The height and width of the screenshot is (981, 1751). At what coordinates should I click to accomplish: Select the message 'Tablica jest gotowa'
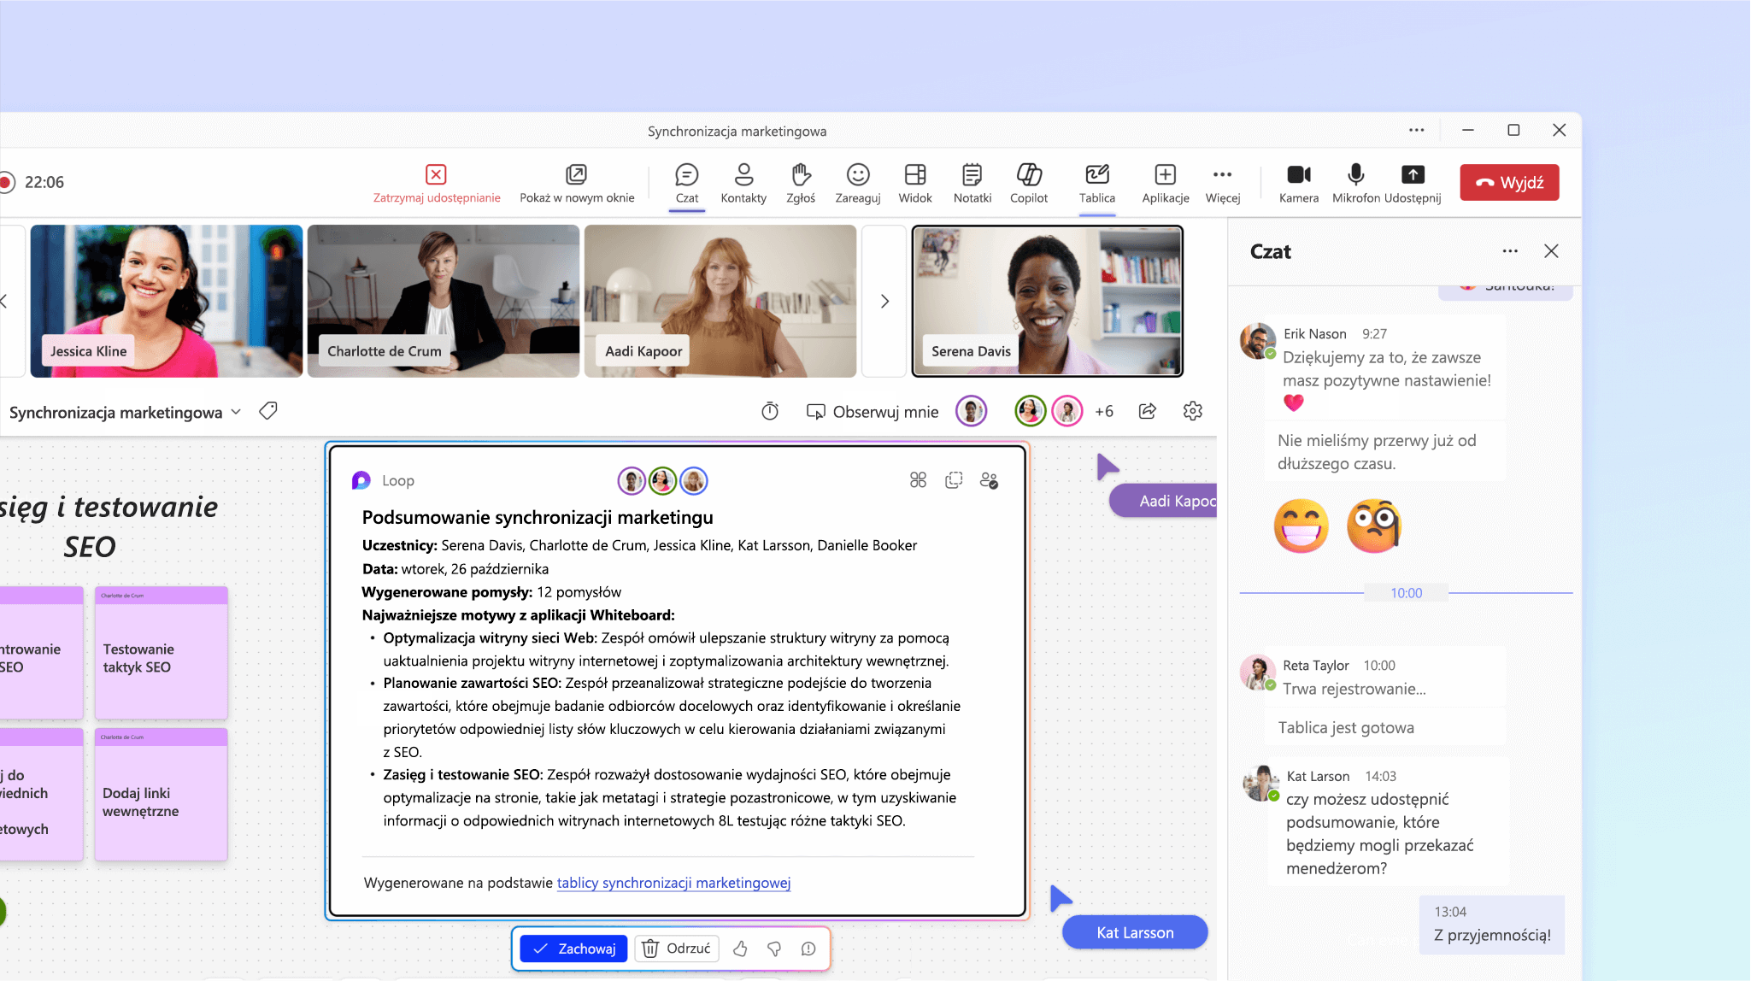point(1346,727)
